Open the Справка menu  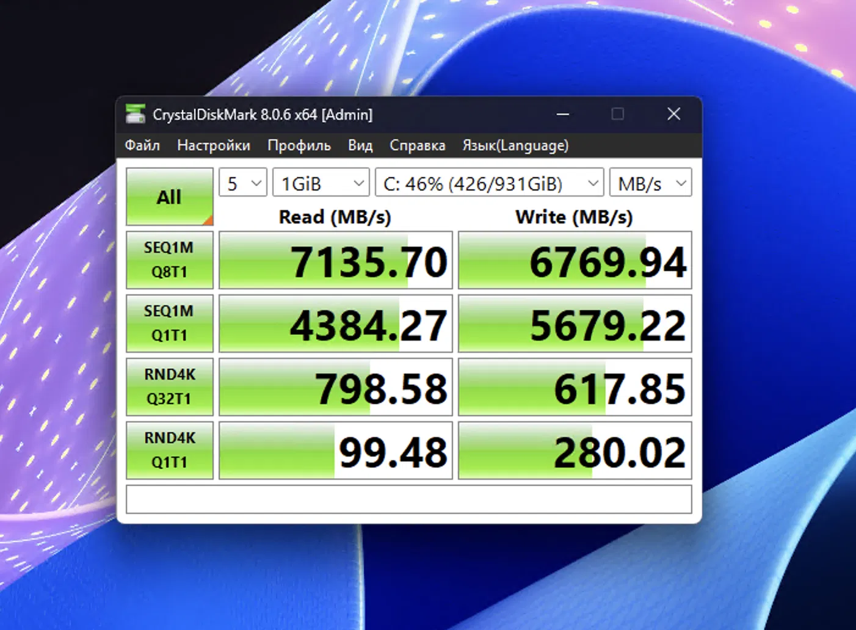418,145
